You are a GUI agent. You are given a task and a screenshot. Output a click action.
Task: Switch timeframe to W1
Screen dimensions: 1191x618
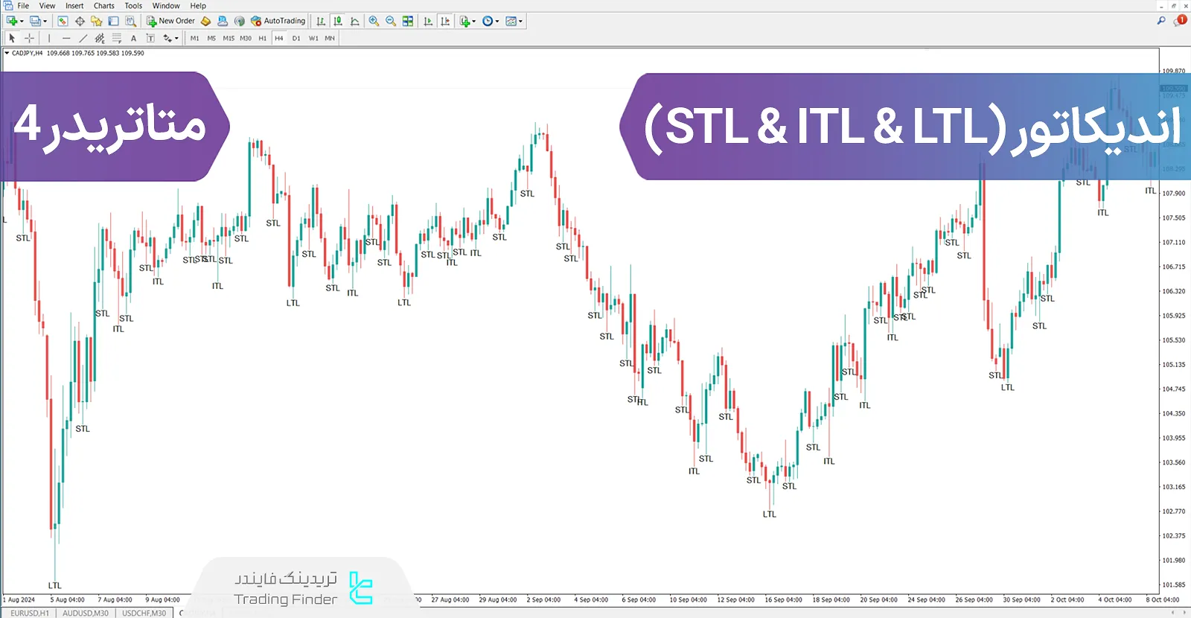[313, 38]
